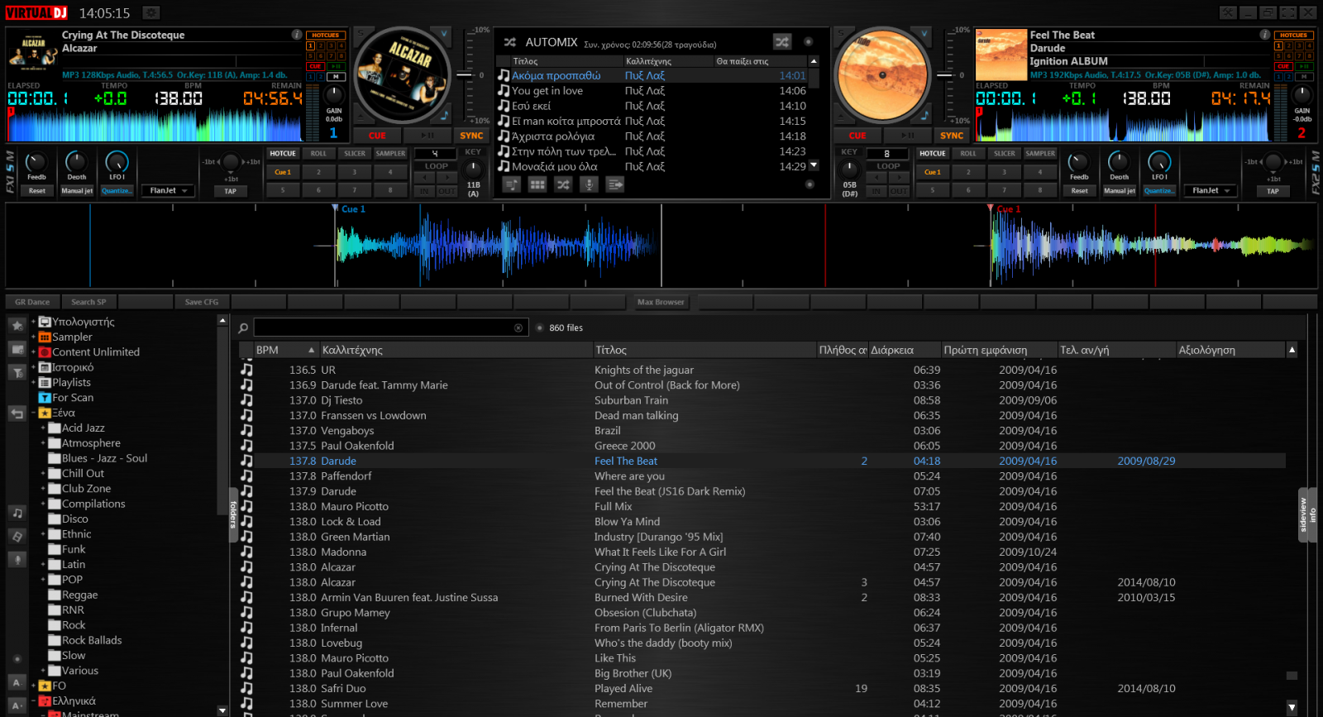Toggle play/pause on the left deck
The height and width of the screenshot is (717, 1323).
[x=427, y=136]
